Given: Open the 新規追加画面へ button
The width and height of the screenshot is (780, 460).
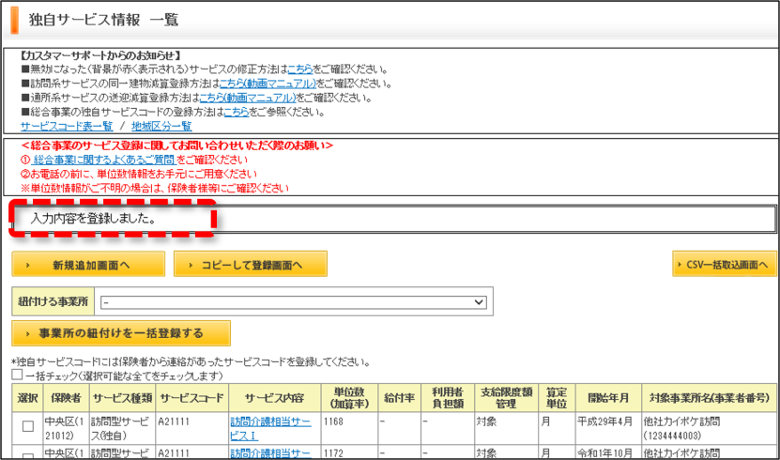Looking at the screenshot, I should click(x=88, y=264).
